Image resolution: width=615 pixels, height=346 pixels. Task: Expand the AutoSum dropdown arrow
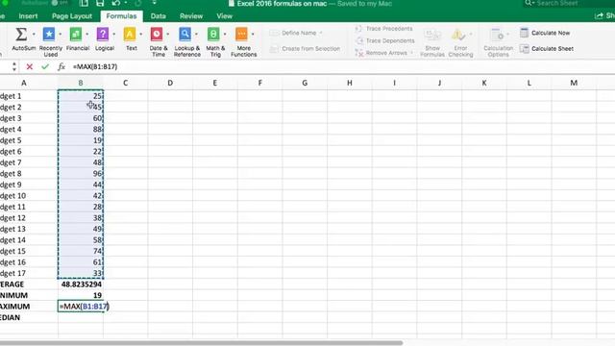34,35
